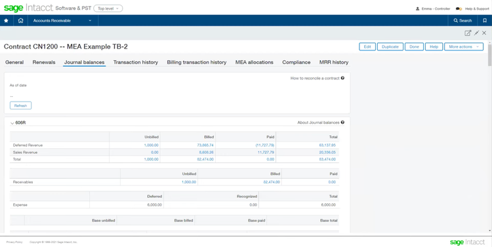Open the Accounts Receivable module dropdown
This screenshot has width=492, height=247.
tap(62, 20)
